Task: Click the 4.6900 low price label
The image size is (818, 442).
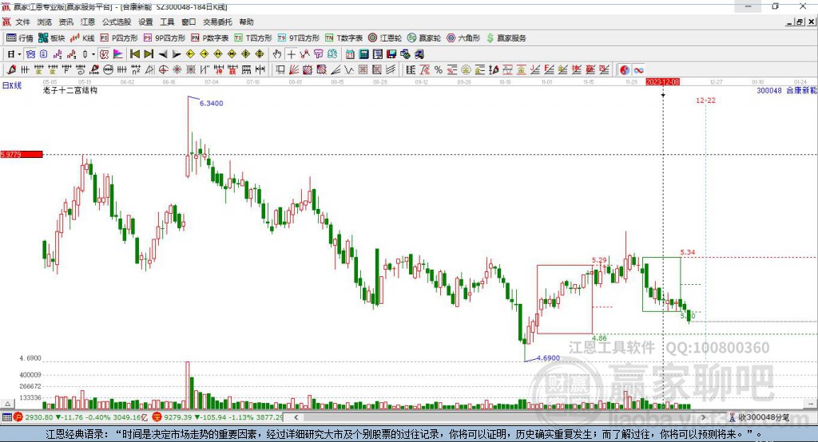Action: point(548,358)
